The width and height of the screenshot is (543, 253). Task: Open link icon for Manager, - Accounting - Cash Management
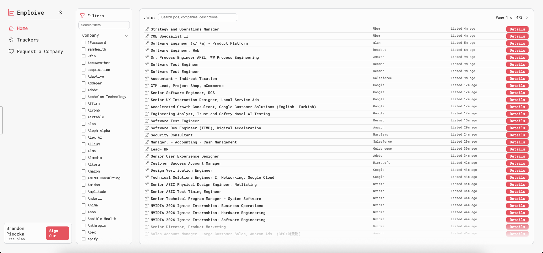click(147, 142)
